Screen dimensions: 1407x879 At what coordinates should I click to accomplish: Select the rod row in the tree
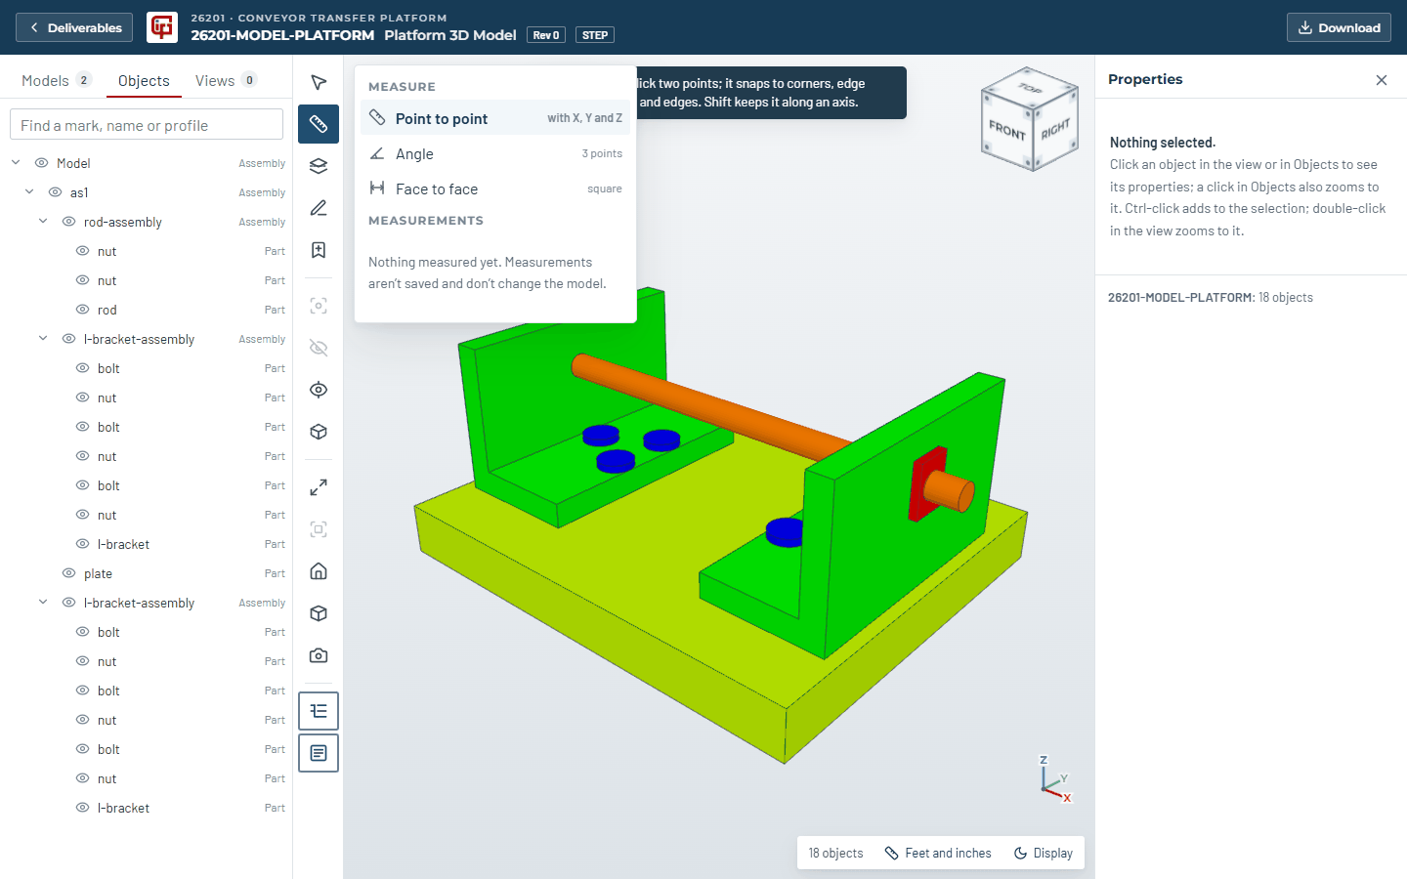tap(147, 310)
